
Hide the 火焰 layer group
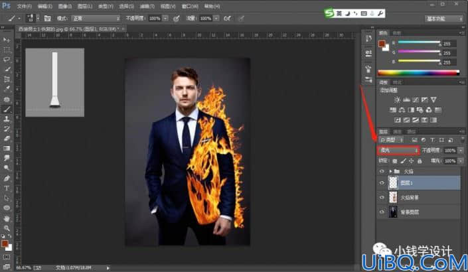click(382, 171)
